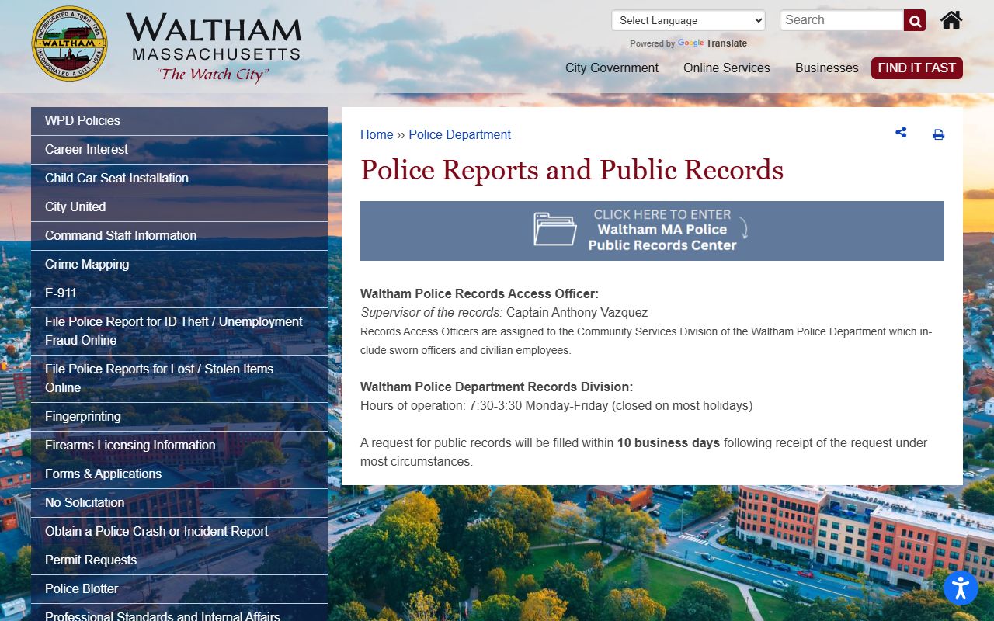Open Firearms Licensing Information
994x621 pixels.
click(x=179, y=446)
